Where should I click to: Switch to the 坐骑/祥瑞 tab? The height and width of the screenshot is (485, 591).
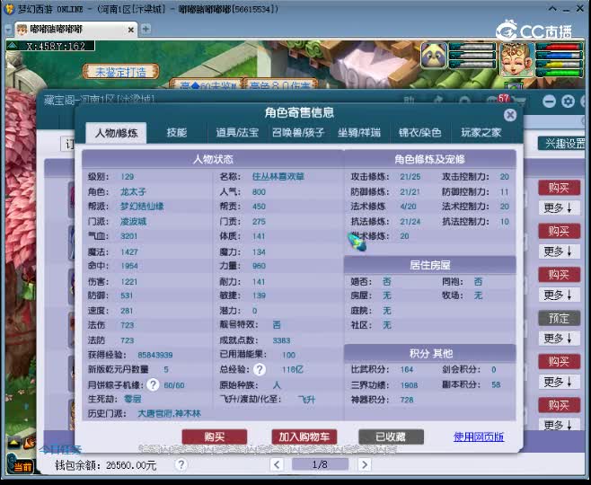coord(359,132)
